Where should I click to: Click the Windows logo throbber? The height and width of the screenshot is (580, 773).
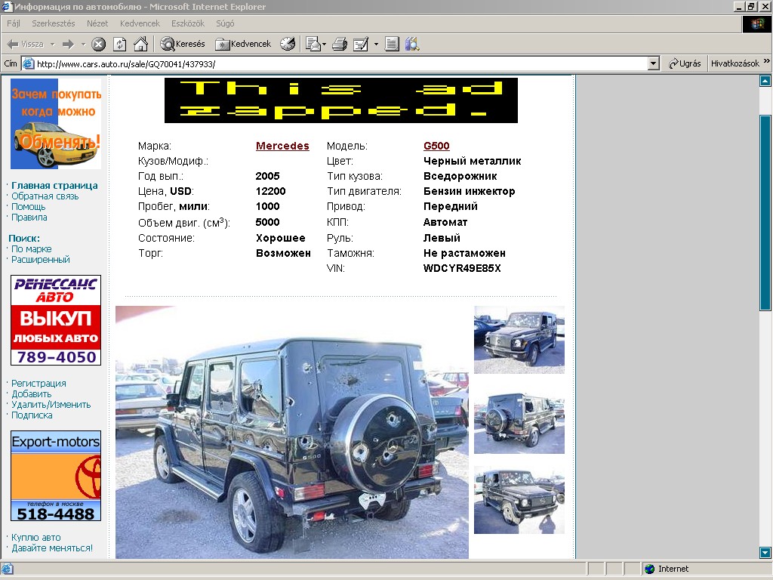757,24
